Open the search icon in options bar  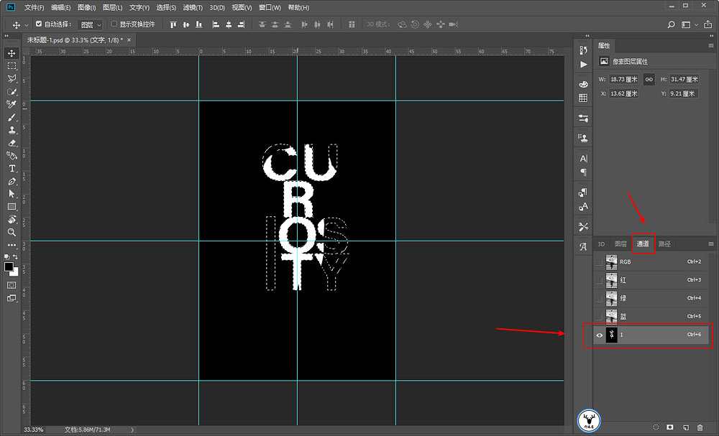[x=671, y=24]
